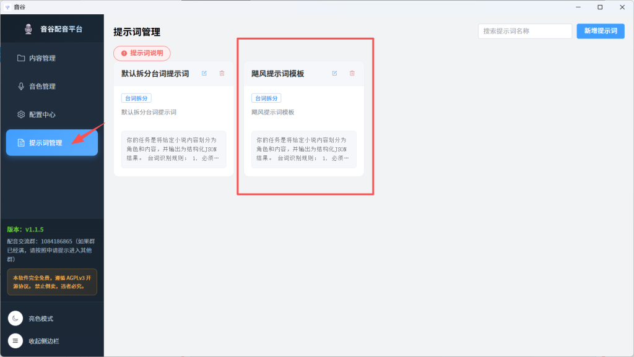The image size is (634, 357).
Task: Delete the 默认拆分台词提示词 card
Action: (222, 73)
